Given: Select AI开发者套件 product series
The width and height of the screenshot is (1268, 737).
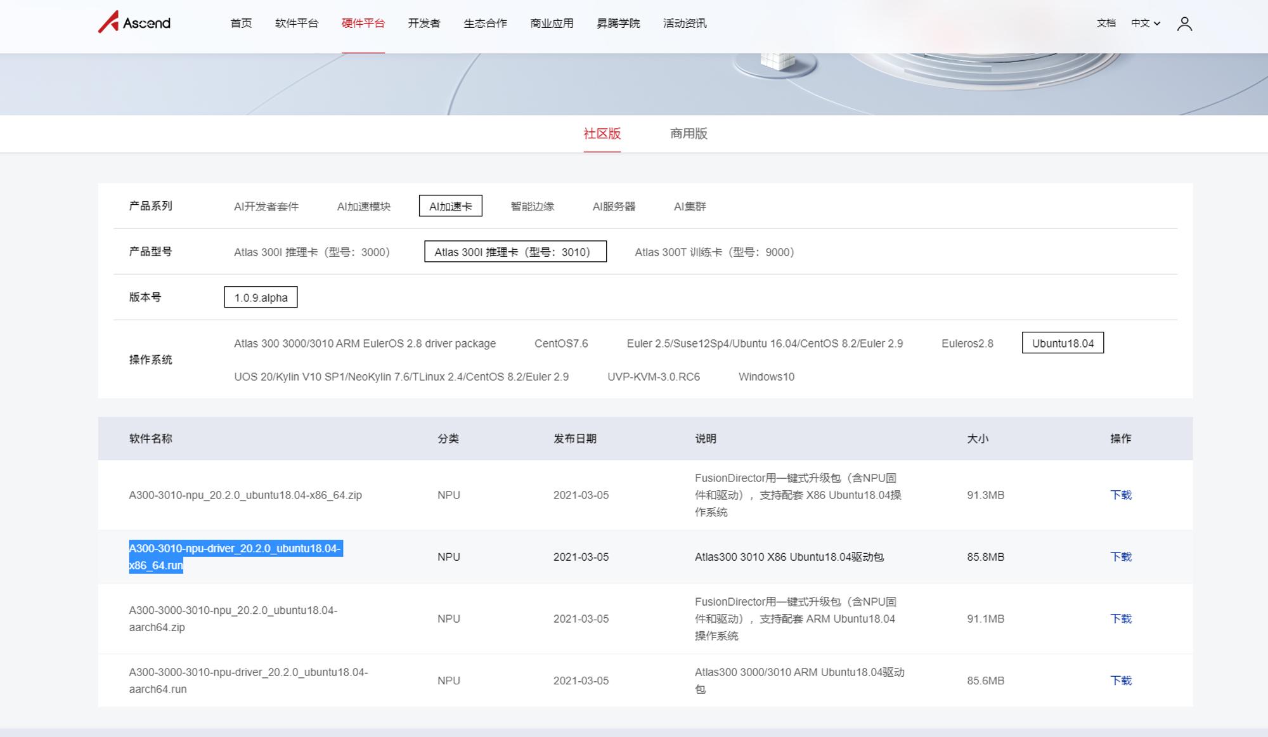Looking at the screenshot, I should pyautogui.click(x=266, y=206).
